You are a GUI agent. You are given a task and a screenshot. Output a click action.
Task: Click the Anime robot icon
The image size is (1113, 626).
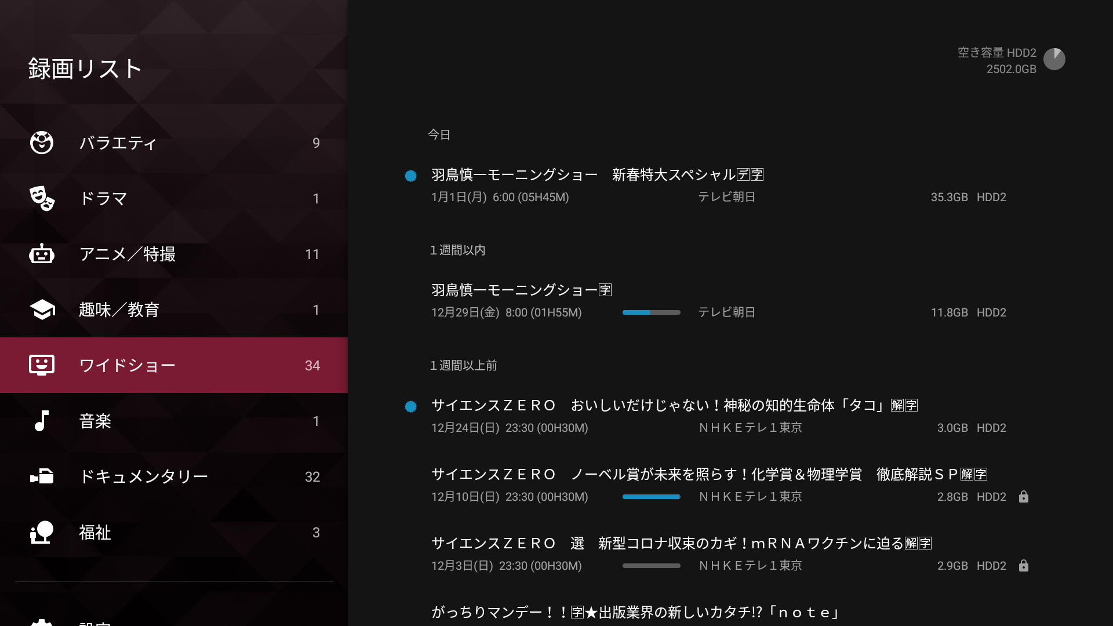[42, 254]
